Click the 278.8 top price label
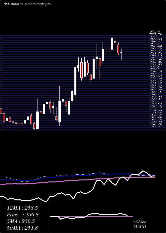Screen dimensions: 166x233 click(154, 32)
